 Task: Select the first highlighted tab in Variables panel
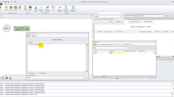95,44
